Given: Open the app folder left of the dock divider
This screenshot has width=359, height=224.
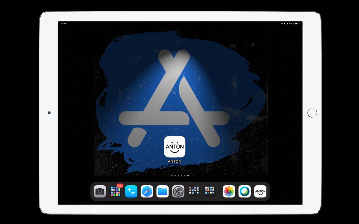Looking at the screenshot, I should click(x=210, y=192).
